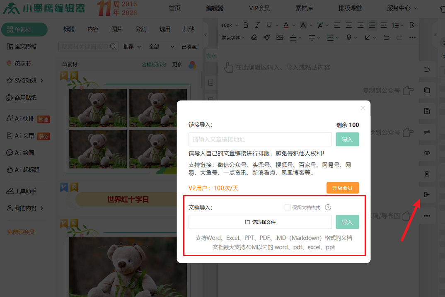Click the letter spacing icon
This screenshot has width=445, height=297.
pyautogui.click(x=320, y=25)
